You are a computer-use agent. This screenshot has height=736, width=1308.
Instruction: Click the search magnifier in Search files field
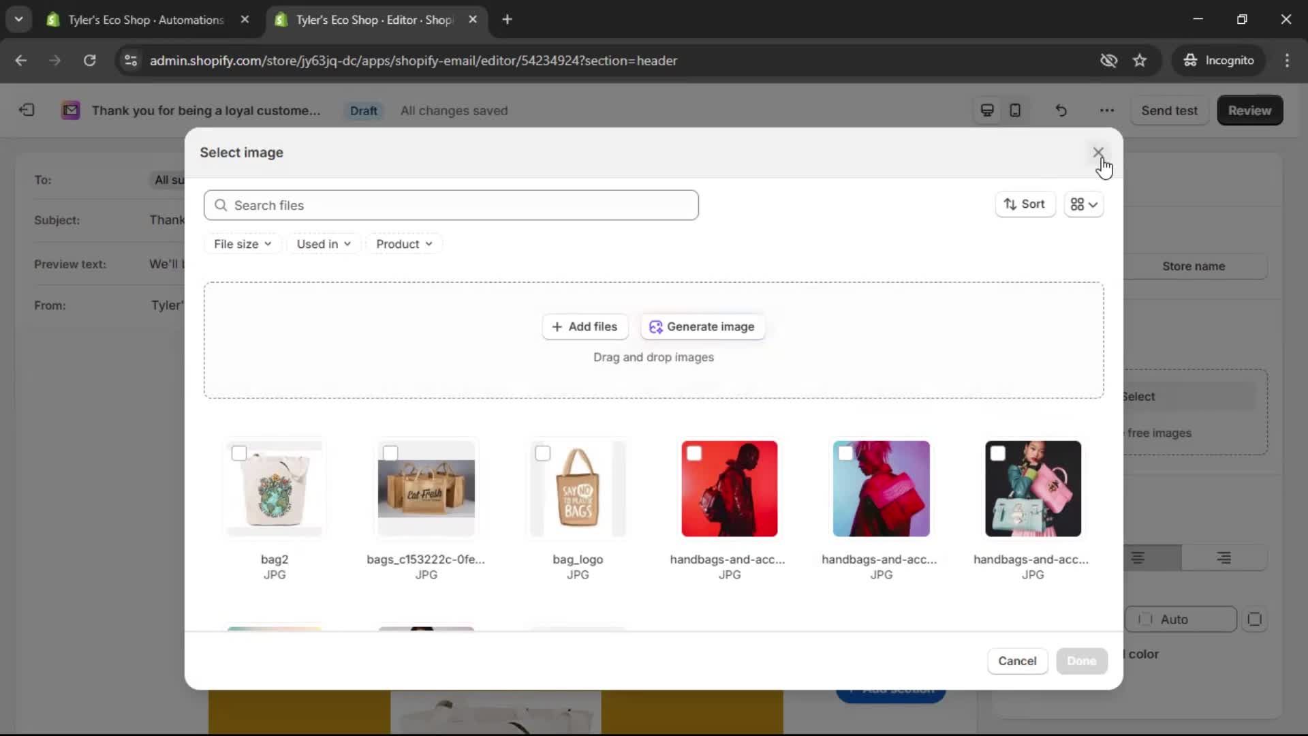pyautogui.click(x=221, y=205)
